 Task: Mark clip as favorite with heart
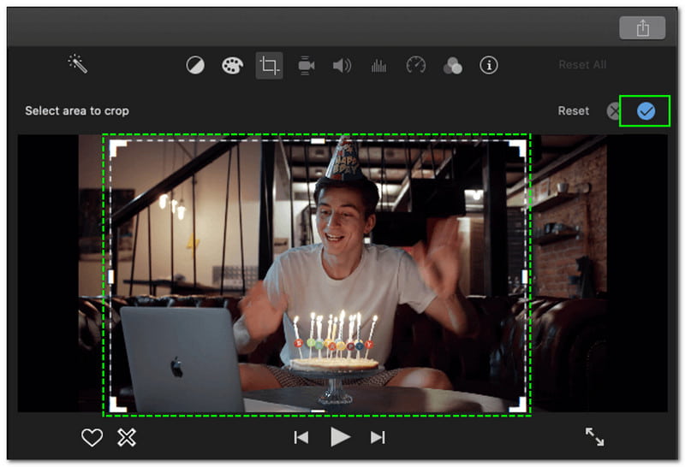[92, 437]
